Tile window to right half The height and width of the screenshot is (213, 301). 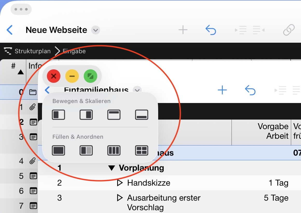pyautogui.click(x=86, y=115)
